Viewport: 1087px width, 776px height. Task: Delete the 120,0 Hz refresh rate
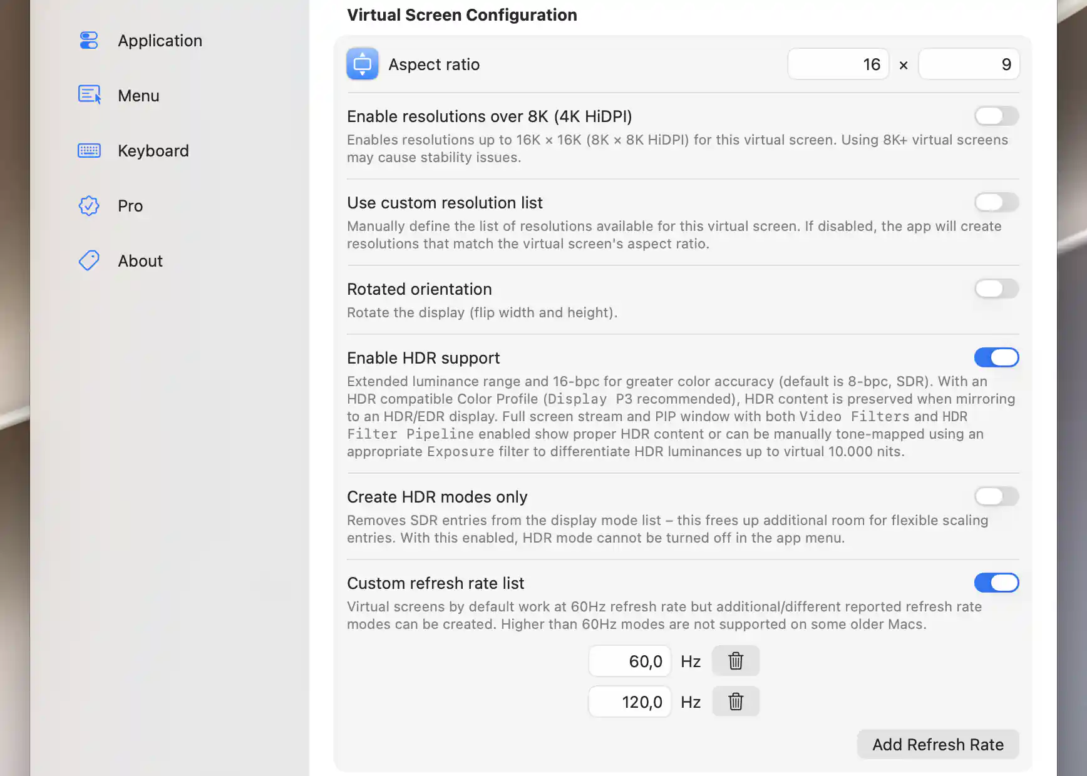(x=736, y=702)
